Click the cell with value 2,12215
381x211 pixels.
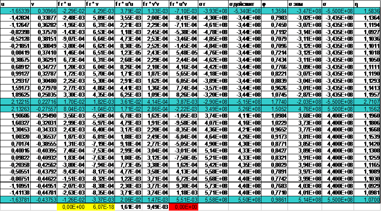[15, 101]
